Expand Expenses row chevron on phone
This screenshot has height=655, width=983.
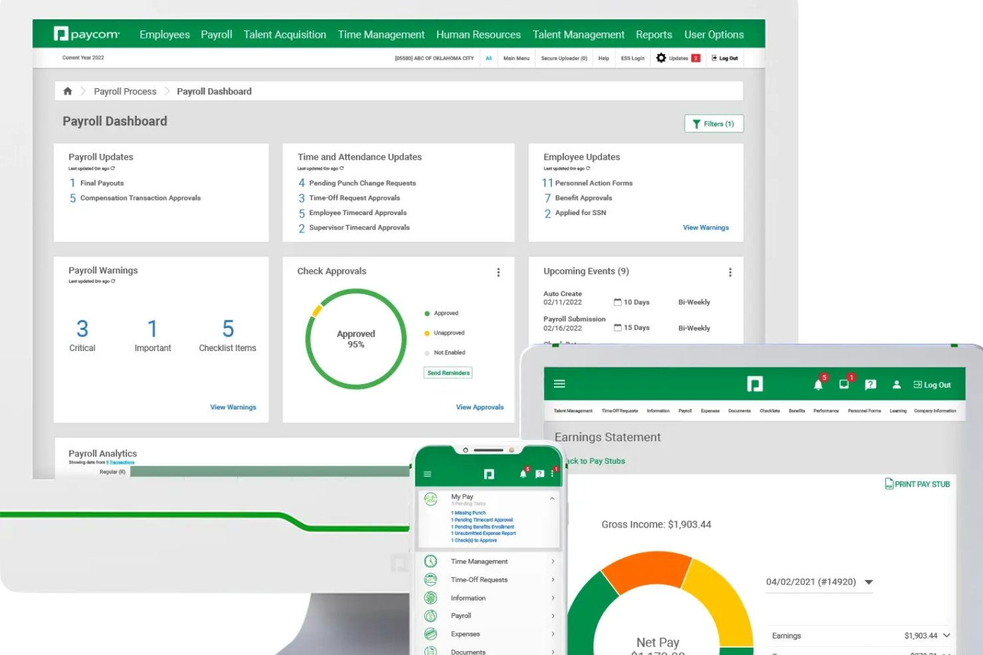(553, 634)
